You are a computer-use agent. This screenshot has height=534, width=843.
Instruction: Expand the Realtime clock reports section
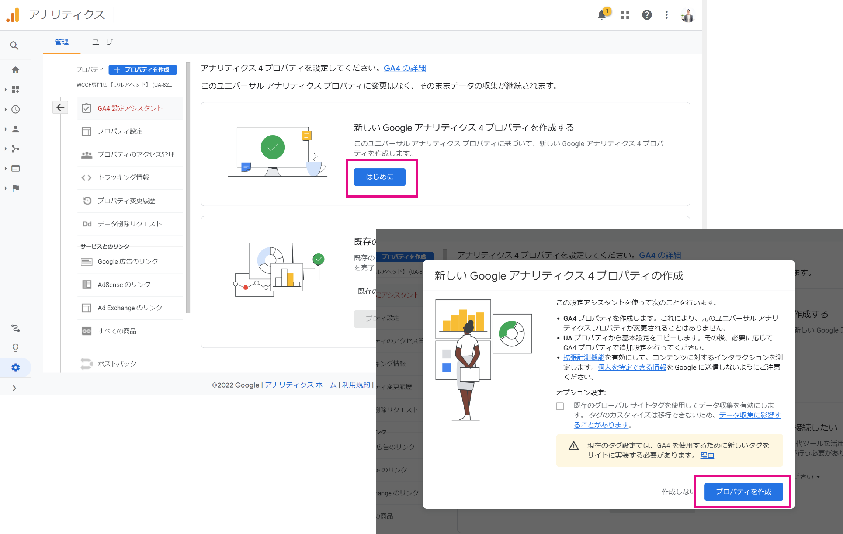pos(15,110)
